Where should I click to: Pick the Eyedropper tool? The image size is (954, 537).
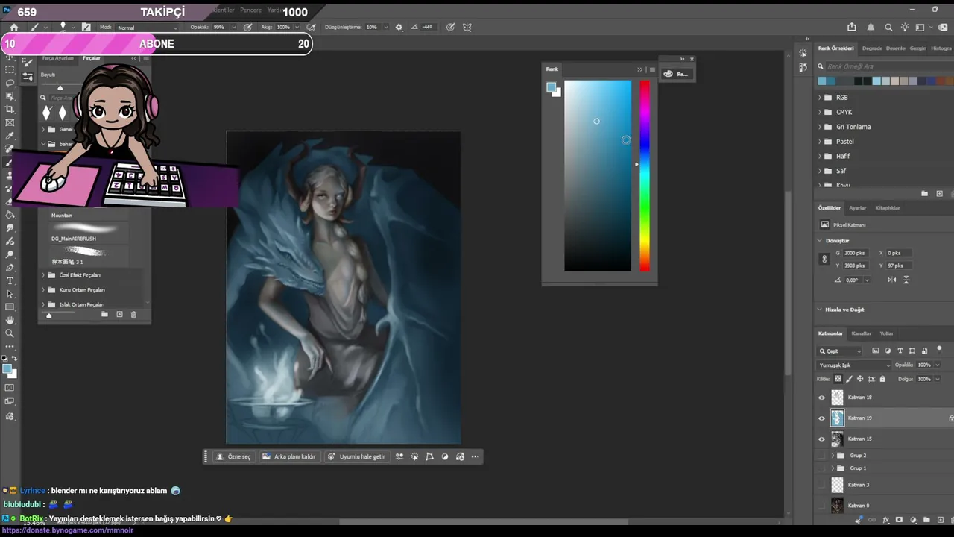pyautogui.click(x=10, y=136)
